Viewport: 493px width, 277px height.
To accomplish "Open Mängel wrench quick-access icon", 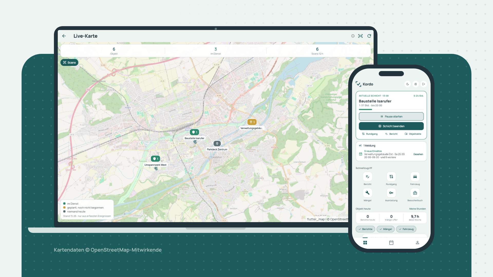I will 367,193.
